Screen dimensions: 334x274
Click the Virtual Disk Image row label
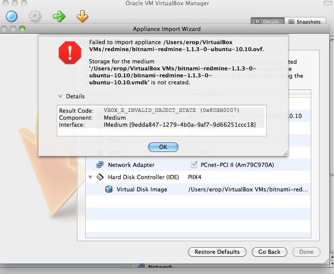(142, 189)
